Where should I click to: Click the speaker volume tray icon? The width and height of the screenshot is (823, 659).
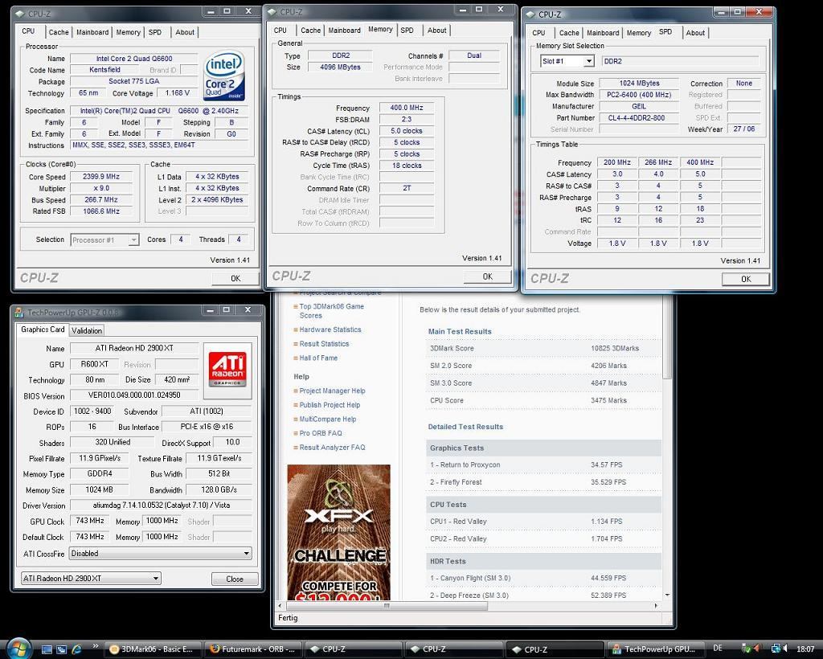[x=787, y=649]
